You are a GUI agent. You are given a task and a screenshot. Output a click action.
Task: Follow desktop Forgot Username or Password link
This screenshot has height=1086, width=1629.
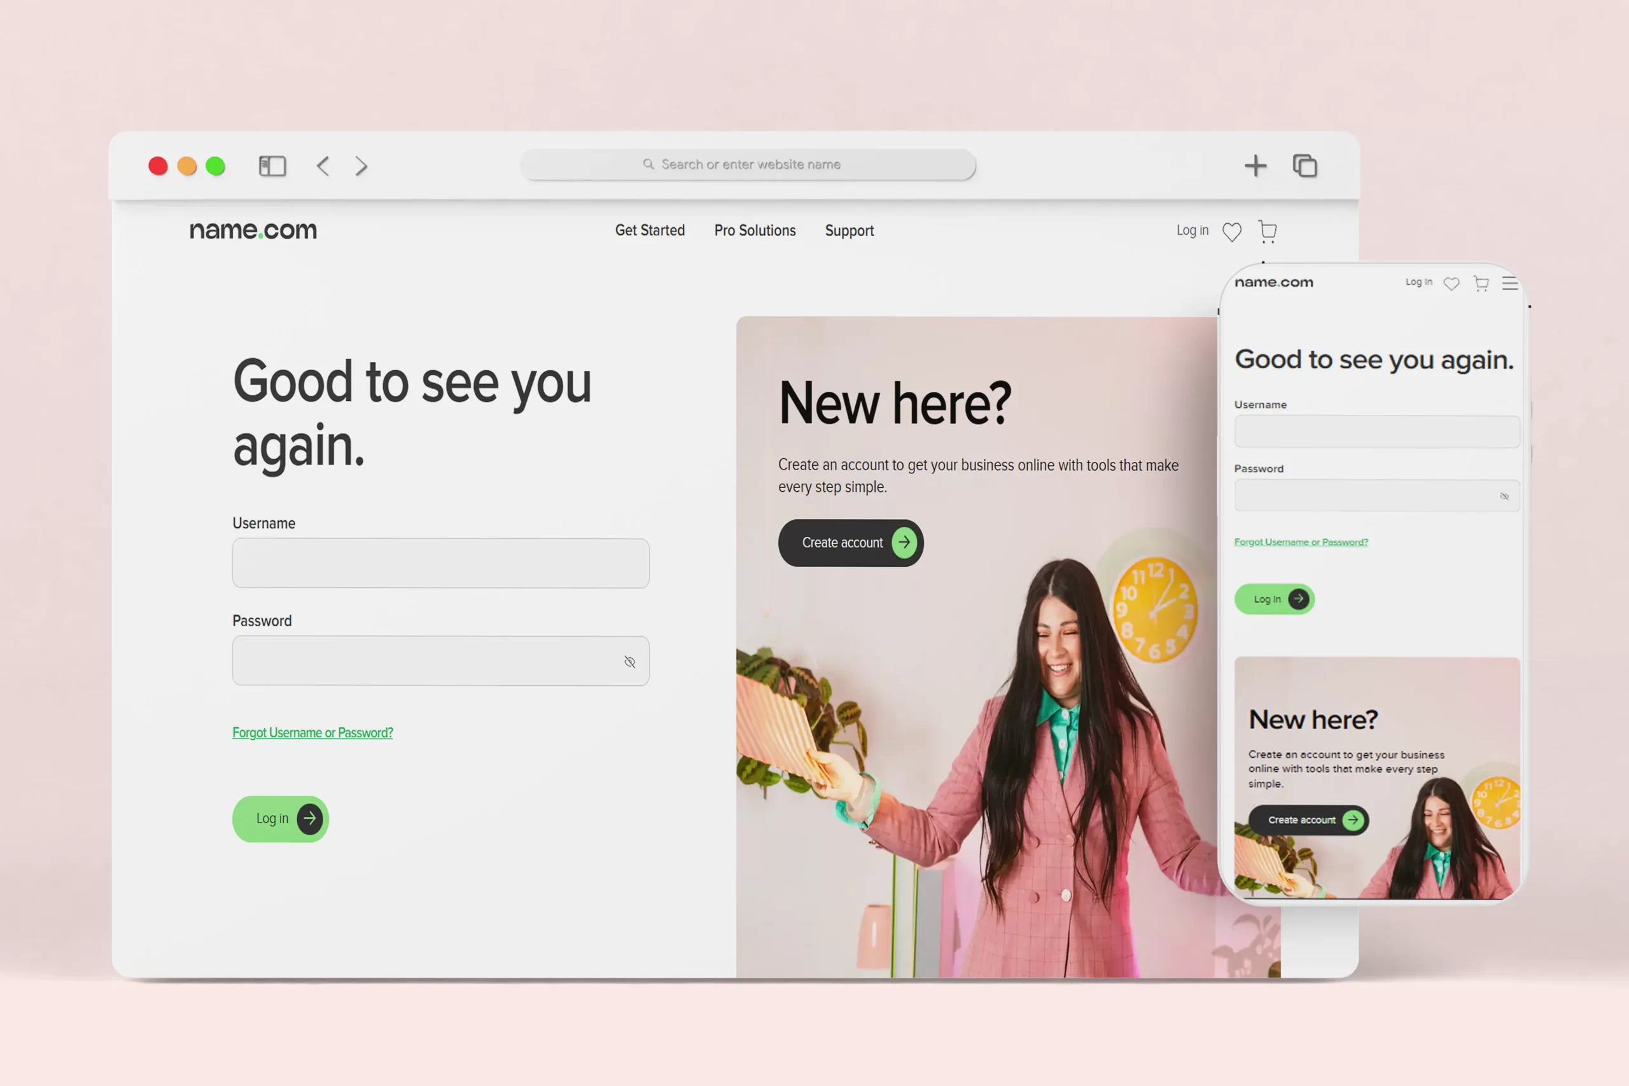tap(312, 733)
